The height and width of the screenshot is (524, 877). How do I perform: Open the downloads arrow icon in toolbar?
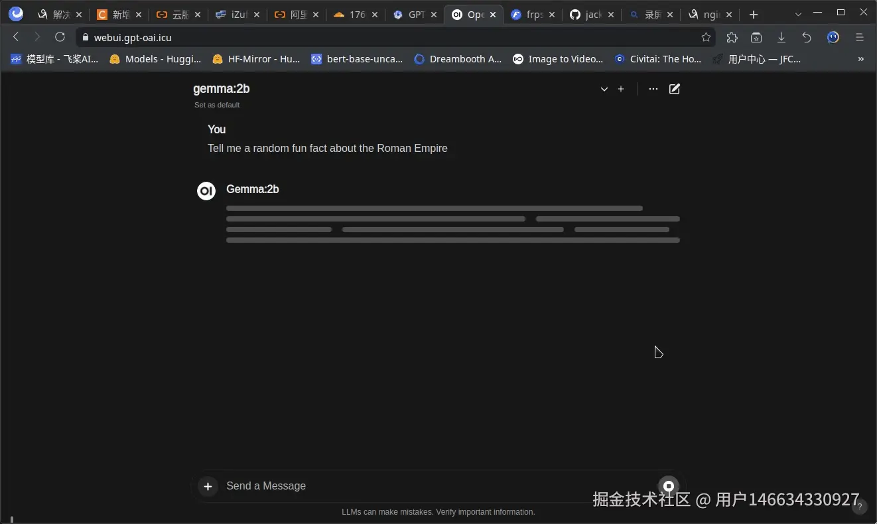(x=781, y=37)
